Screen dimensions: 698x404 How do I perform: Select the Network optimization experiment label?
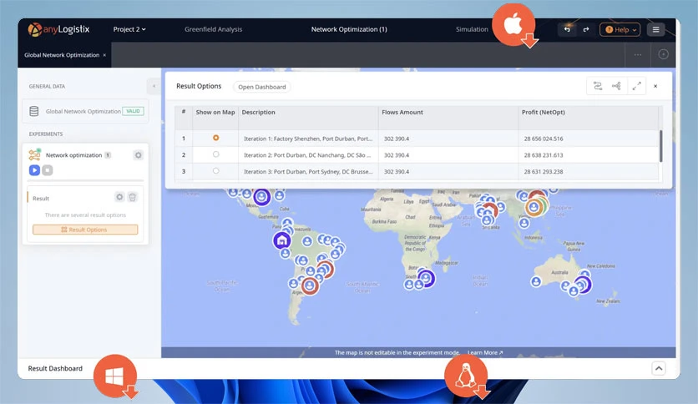[74, 155]
